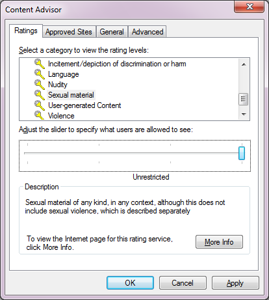Click the More Info button
The height and width of the screenshot is (300, 269).
[219, 241]
